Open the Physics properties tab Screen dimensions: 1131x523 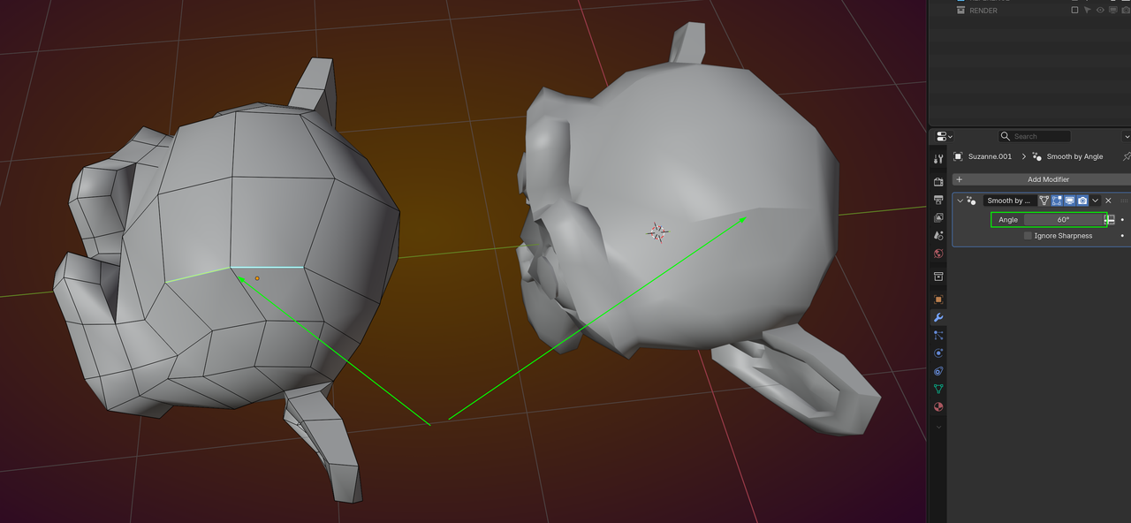938,353
